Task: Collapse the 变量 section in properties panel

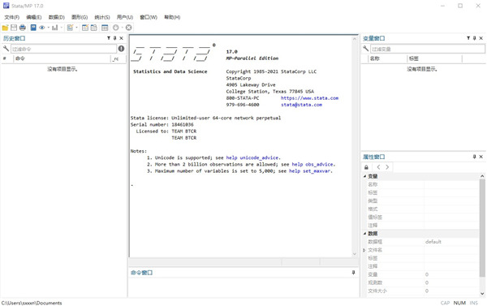Action: pos(365,176)
